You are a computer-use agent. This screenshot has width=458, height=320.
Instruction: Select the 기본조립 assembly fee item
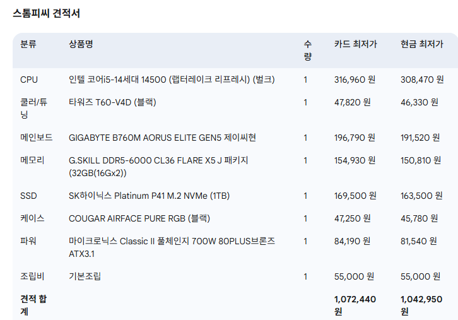tap(85, 276)
